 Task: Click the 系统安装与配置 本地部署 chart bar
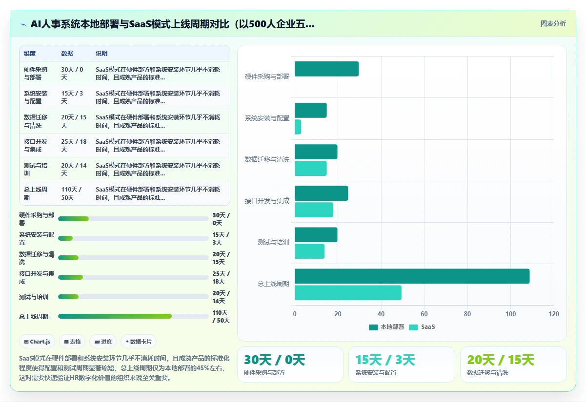[x=311, y=110]
